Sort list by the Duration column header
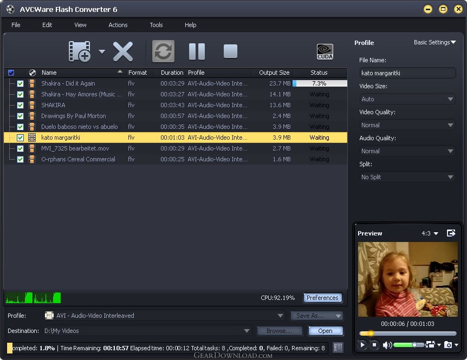467x360 pixels. [x=172, y=73]
